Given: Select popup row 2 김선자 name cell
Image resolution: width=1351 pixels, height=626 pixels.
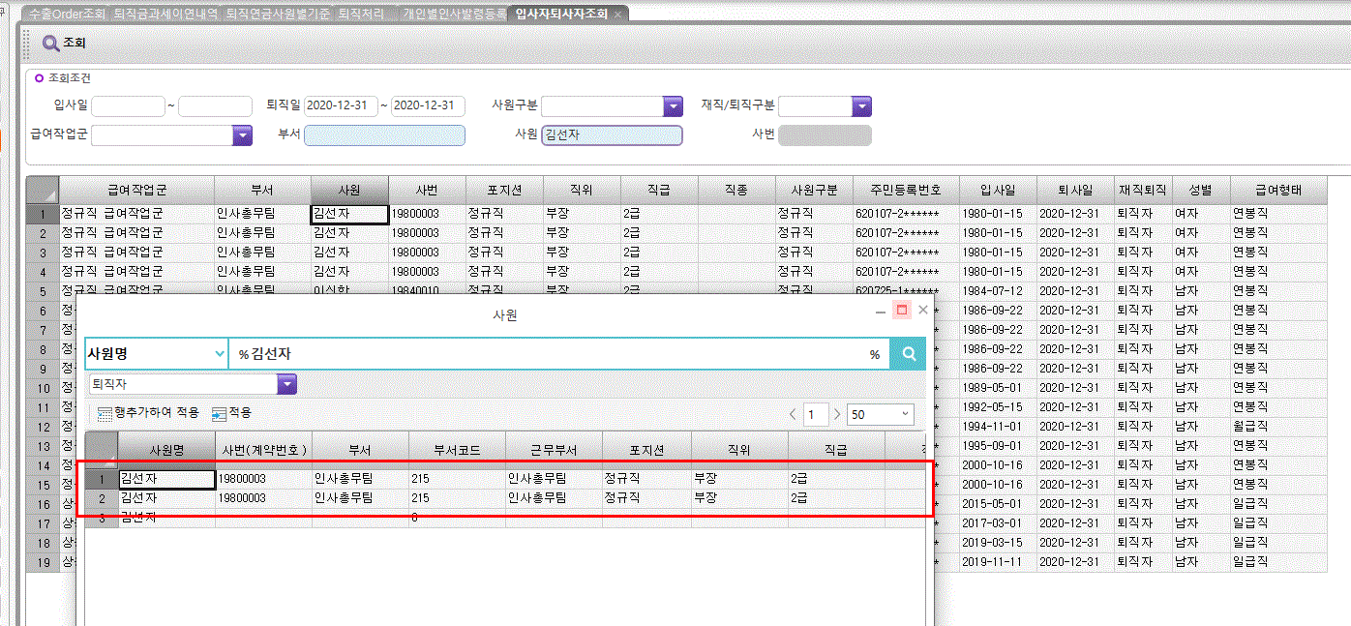Looking at the screenshot, I should 166,497.
